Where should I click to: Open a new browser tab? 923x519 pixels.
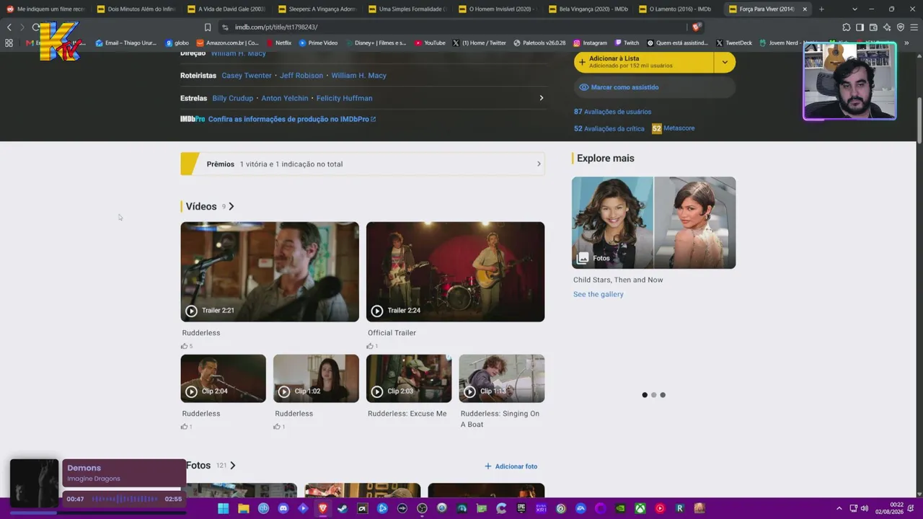point(821,9)
